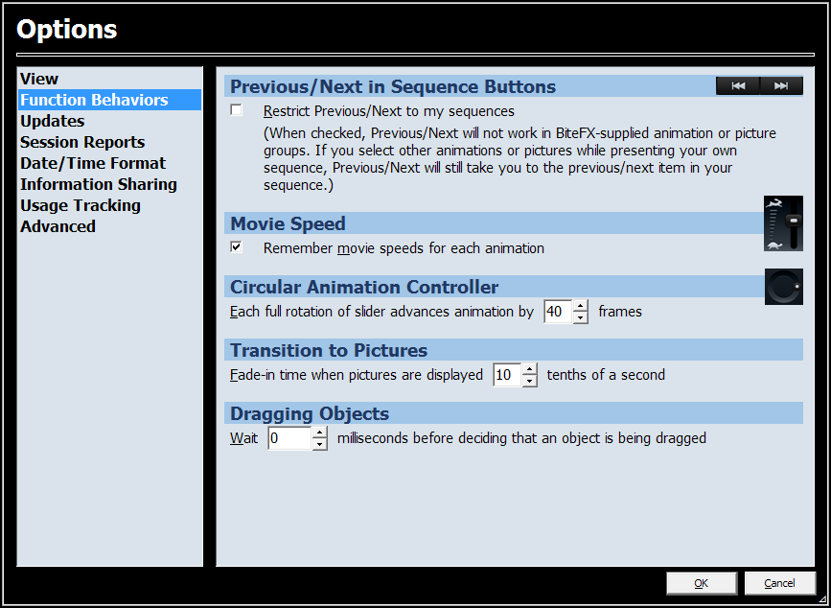831x608 pixels.
Task: Click the Previous in sequence icon
Action: tap(738, 86)
